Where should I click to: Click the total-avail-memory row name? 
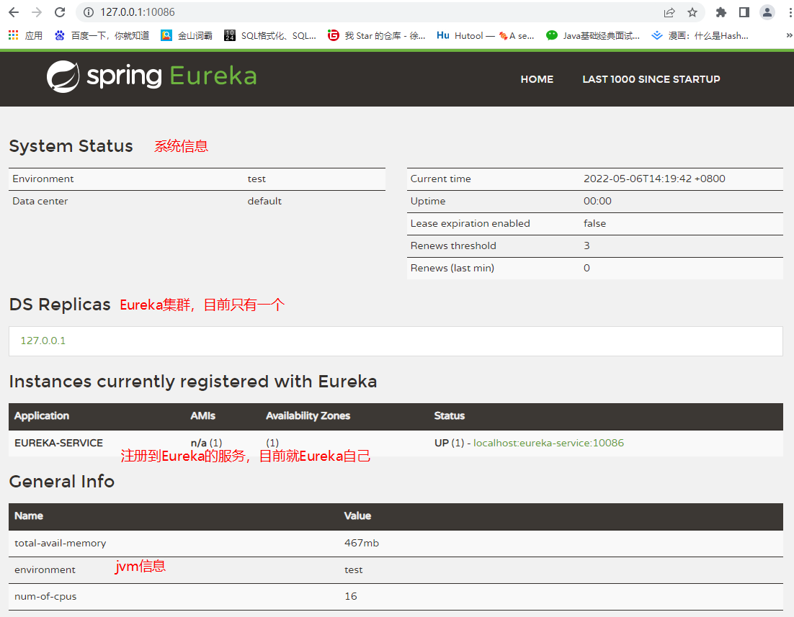(61, 543)
